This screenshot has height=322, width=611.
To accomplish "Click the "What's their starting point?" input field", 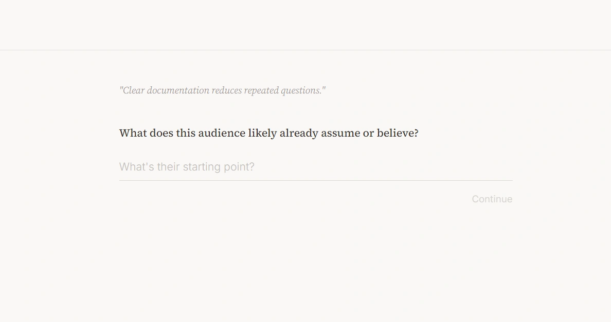I will [x=315, y=167].
